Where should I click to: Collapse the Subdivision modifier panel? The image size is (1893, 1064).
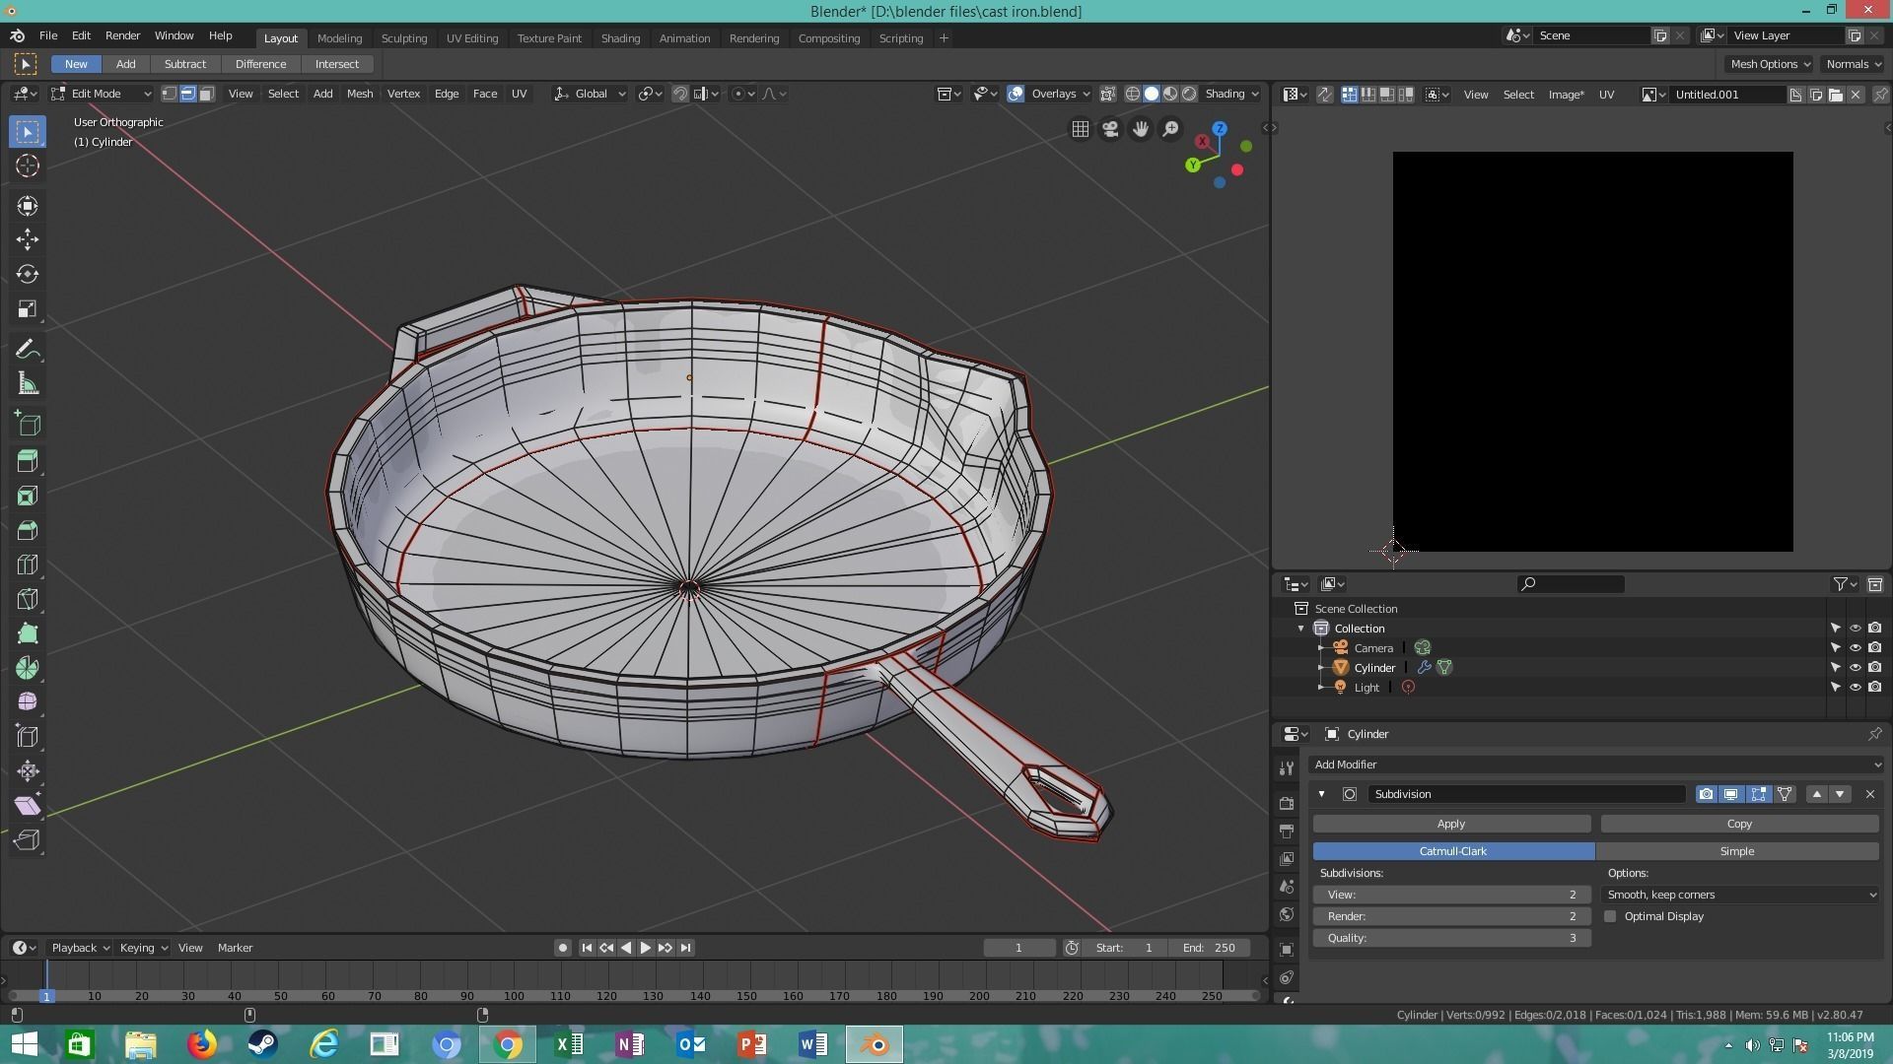click(x=1321, y=794)
